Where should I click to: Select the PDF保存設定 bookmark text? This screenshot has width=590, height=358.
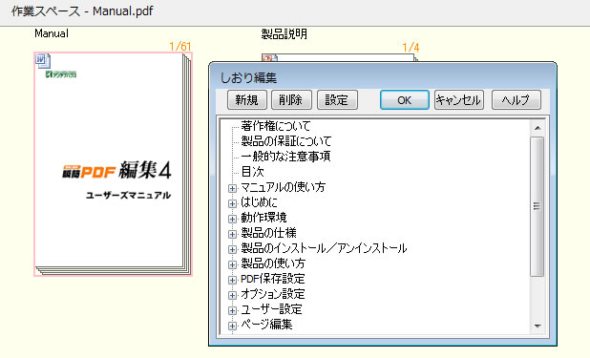coord(273,279)
